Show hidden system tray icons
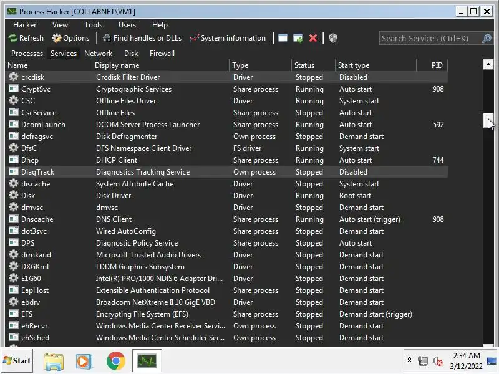499x374 pixels. tap(410, 360)
